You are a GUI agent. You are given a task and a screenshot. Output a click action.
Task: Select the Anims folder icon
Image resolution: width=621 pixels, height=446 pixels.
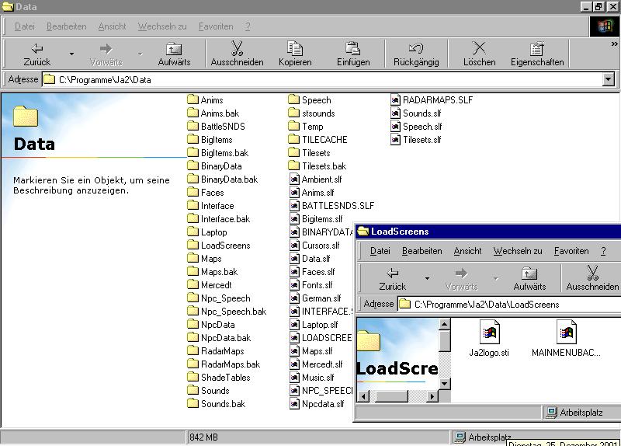coord(193,99)
